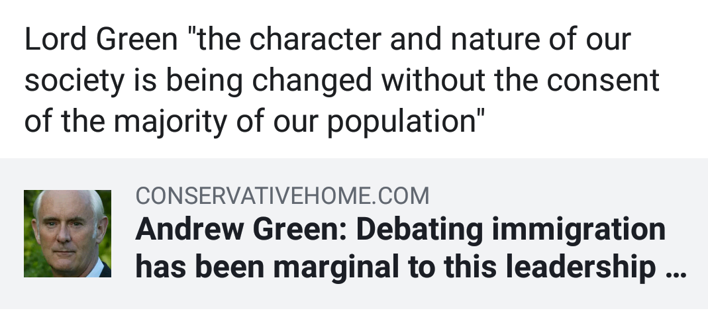The height and width of the screenshot is (329, 708).
Task: Click the 'Lord Green' name in the post
Action: [101, 40]
